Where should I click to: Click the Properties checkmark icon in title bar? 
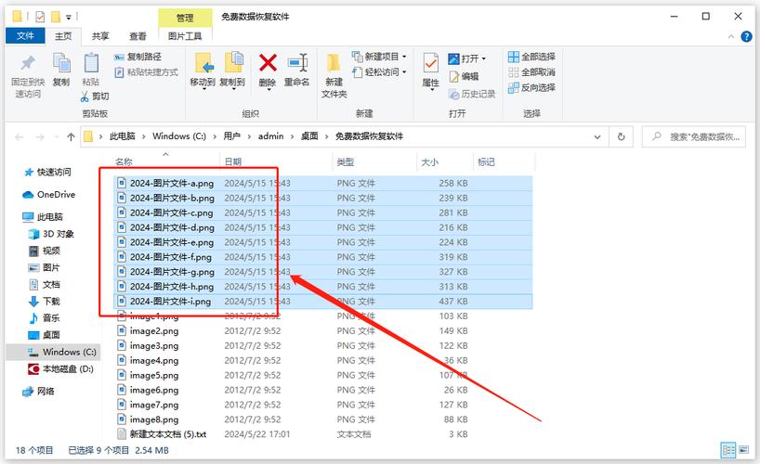coord(40,17)
